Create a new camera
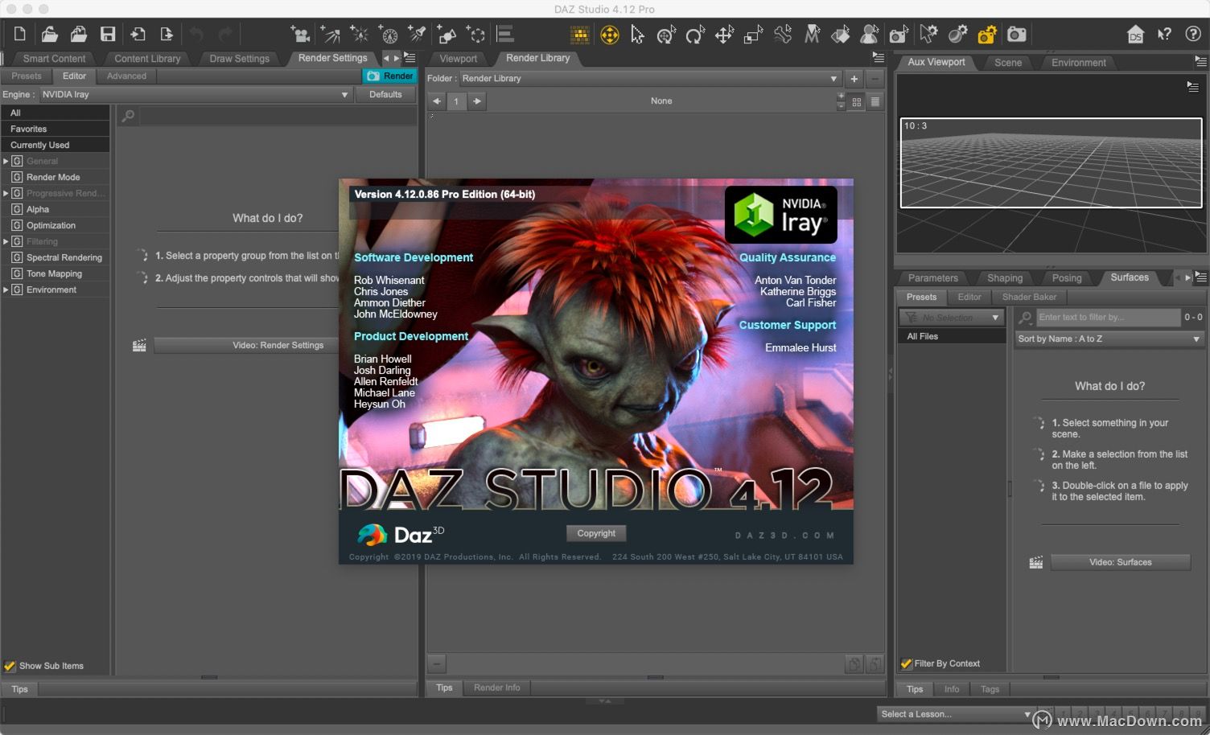This screenshot has height=735, width=1210. pyautogui.click(x=300, y=35)
